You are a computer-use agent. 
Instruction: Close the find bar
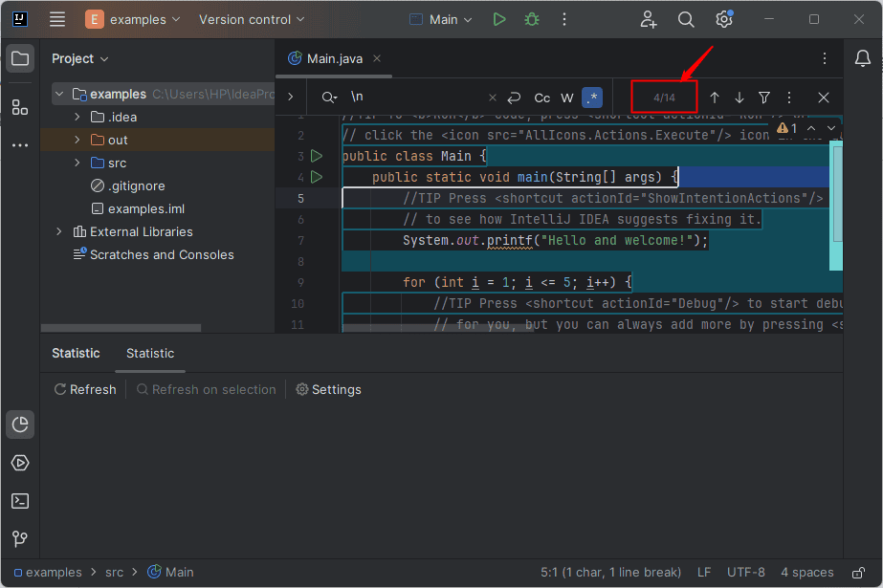pos(824,98)
